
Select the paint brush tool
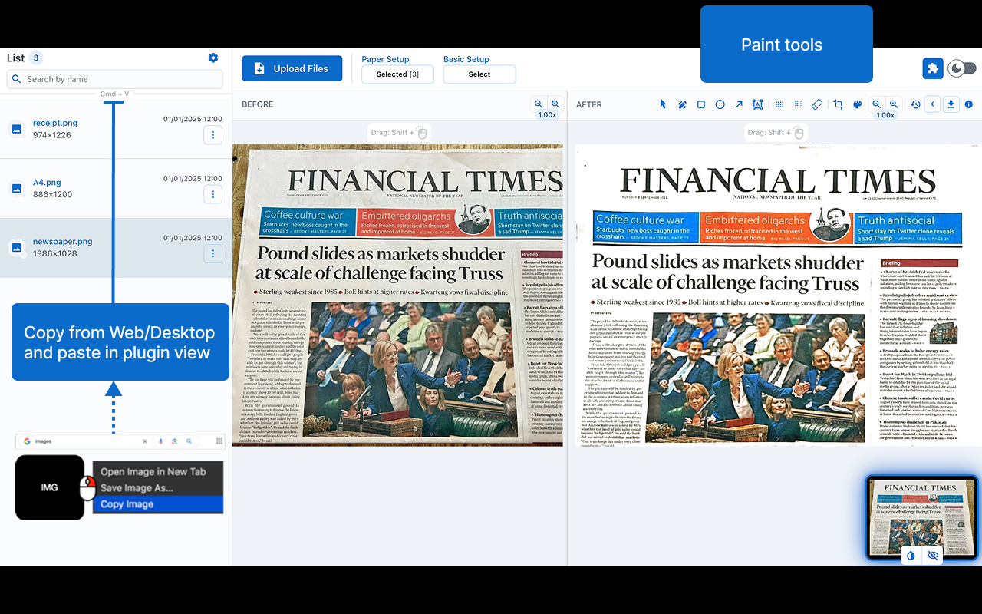point(682,104)
